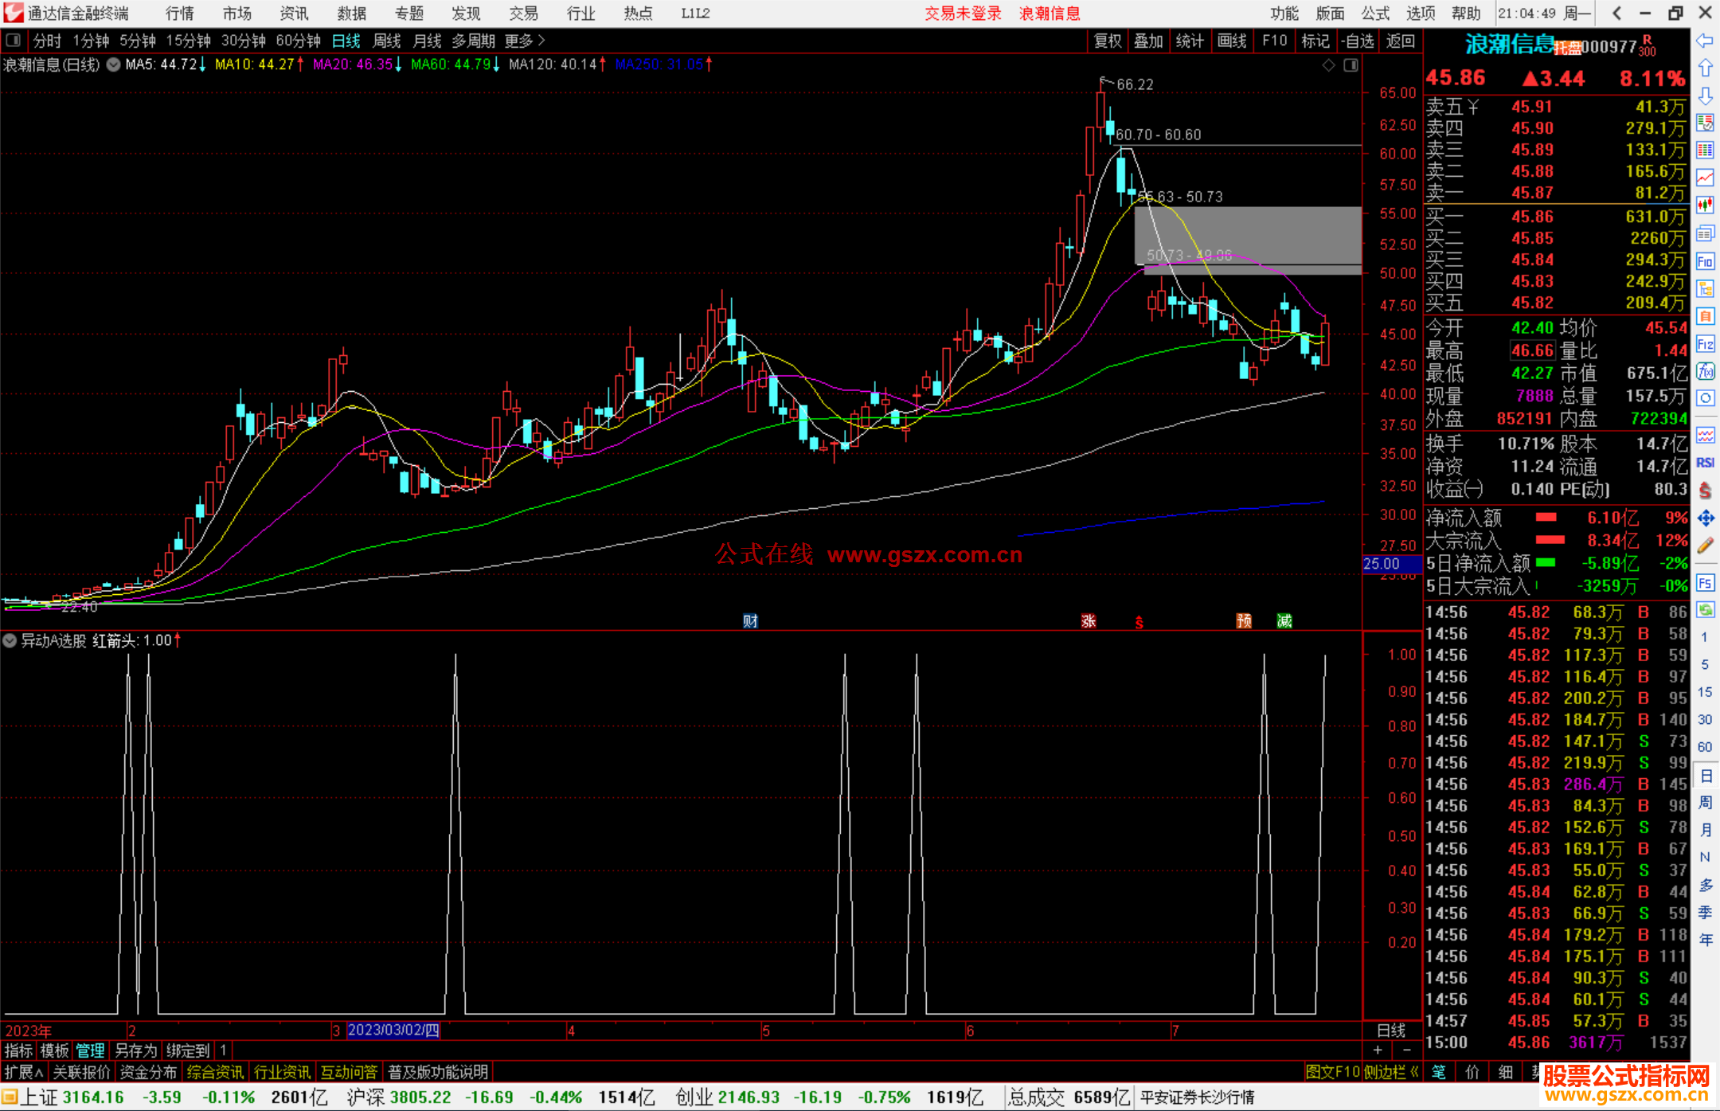Collapse the 侧边栏 sidebar with chevron
1720x1111 pixels.
(1414, 1072)
